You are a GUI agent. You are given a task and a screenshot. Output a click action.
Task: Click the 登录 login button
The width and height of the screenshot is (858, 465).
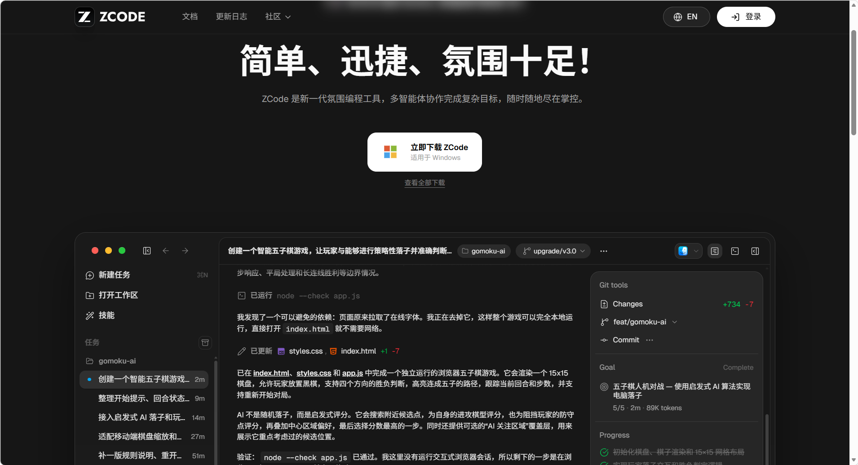[746, 17]
